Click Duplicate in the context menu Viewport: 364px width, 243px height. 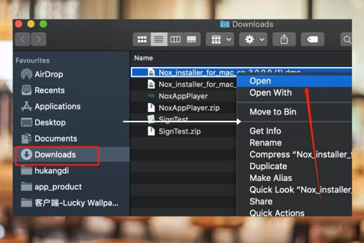pos(268,166)
